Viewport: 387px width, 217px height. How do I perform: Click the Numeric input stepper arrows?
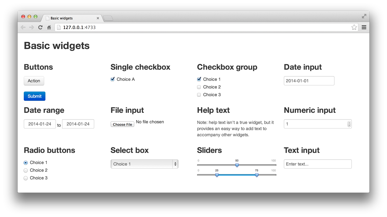(x=349, y=124)
